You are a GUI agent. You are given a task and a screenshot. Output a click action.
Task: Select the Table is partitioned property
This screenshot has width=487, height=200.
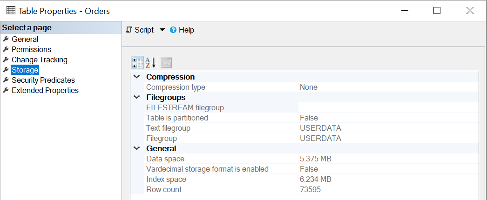[x=177, y=118]
